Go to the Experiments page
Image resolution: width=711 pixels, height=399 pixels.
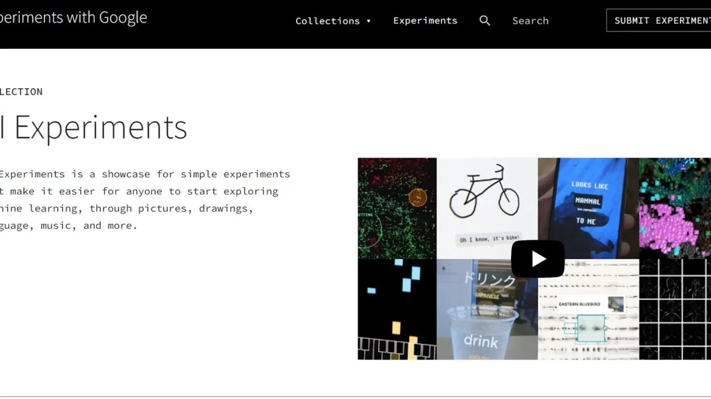coord(425,21)
